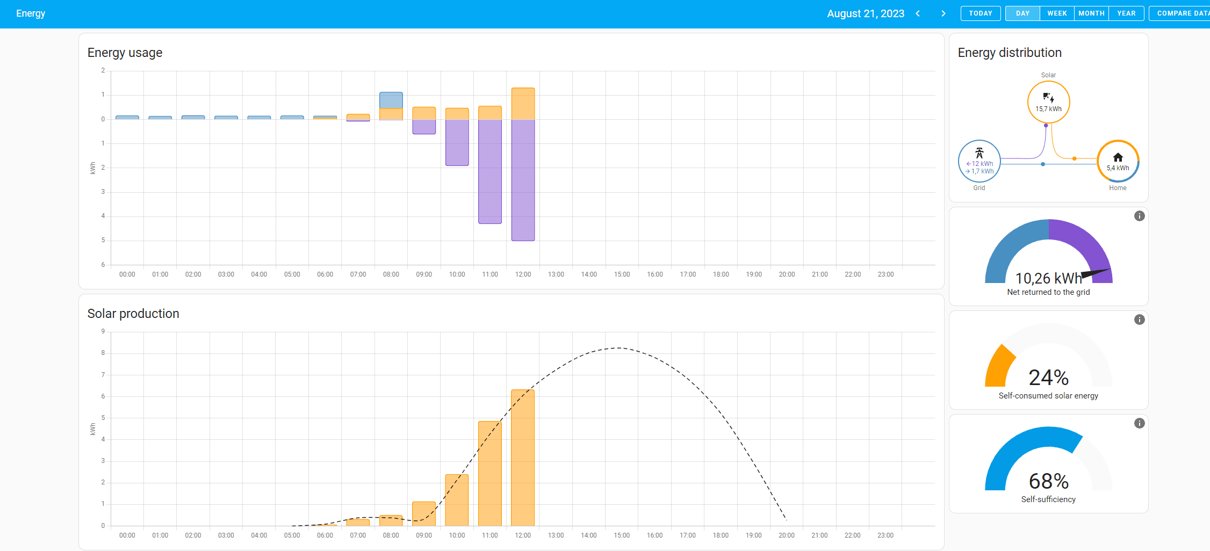Click the 10,26 kWh net returned gauge
Screen dimensions: 1210x551
[1048, 251]
